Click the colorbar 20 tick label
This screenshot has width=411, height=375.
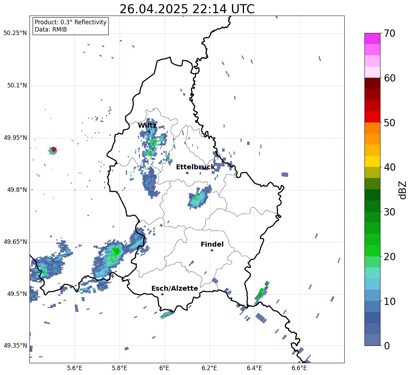[389, 257]
